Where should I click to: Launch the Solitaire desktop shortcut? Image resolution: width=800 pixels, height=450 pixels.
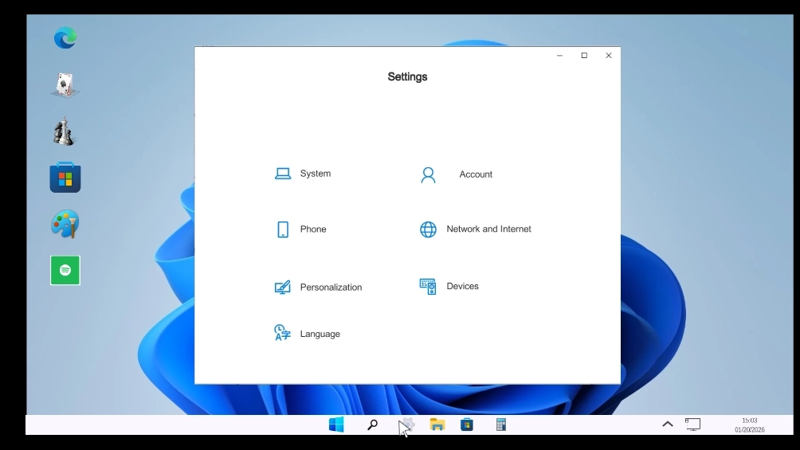click(x=65, y=84)
